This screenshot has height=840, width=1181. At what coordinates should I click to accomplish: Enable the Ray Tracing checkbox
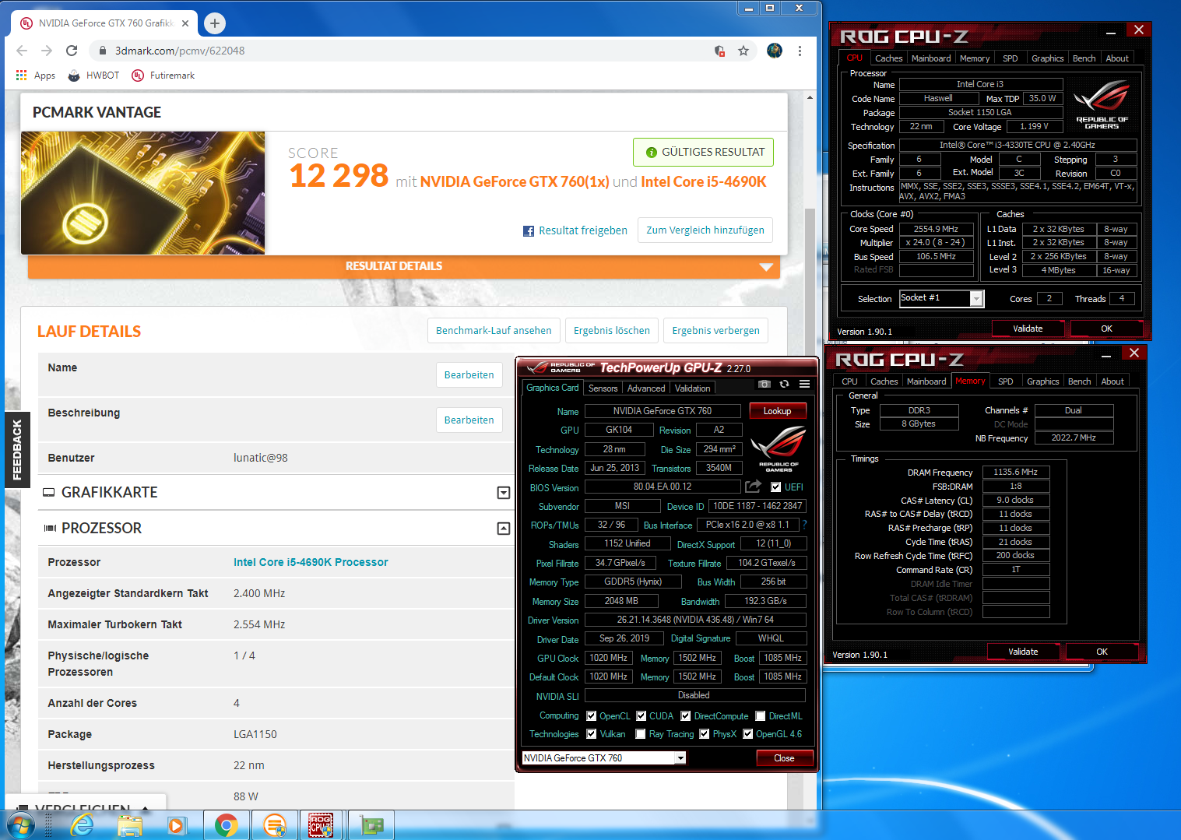641,734
